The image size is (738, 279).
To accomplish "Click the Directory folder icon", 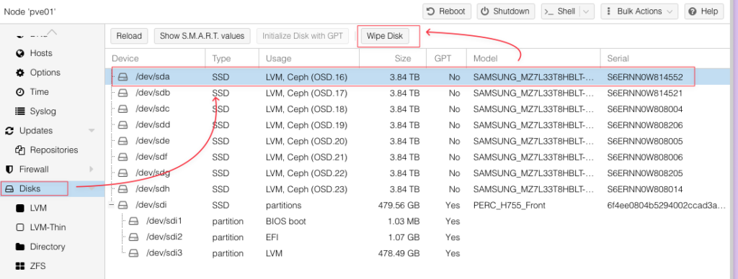I will click(19, 247).
